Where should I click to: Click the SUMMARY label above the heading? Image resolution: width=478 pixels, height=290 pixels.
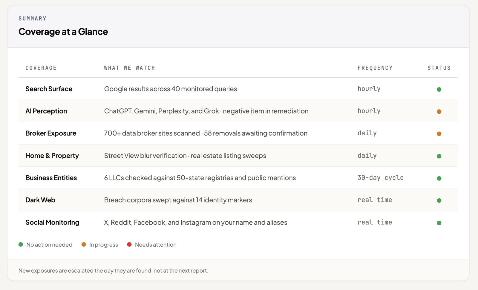click(x=33, y=19)
